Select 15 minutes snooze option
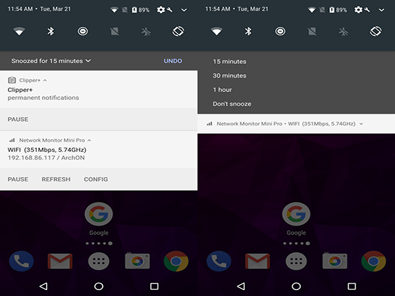Image resolution: width=395 pixels, height=296 pixels. [230, 61]
